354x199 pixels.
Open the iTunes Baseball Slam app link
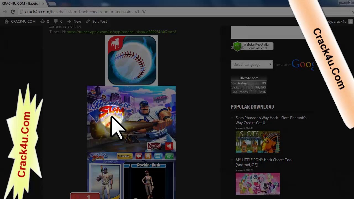[x=121, y=32]
